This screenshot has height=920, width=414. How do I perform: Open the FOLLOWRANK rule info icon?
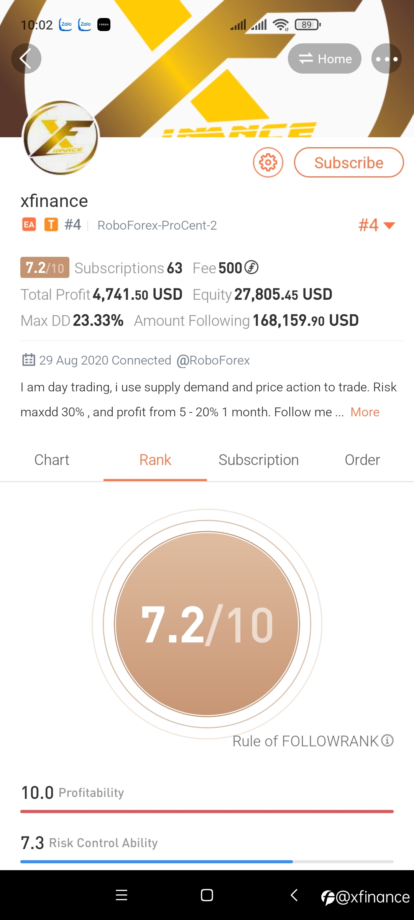click(388, 740)
